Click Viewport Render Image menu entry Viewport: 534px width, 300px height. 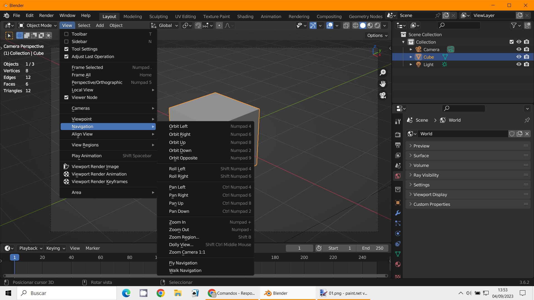(x=95, y=167)
